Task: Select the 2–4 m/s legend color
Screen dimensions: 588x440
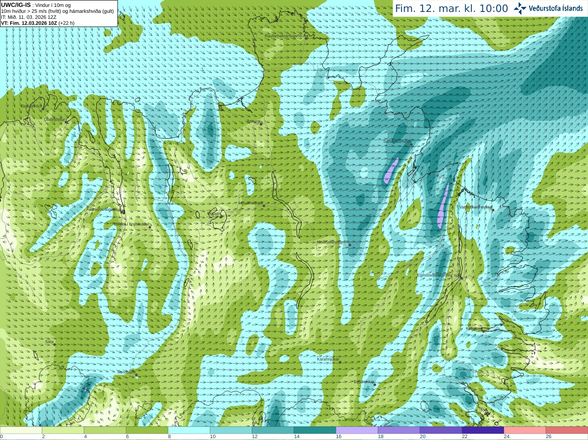Action: pyautogui.click(x=63, y=430)
